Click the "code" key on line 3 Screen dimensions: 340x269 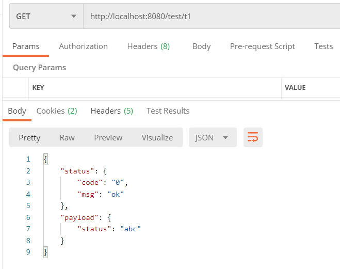(x=90, y=183)
